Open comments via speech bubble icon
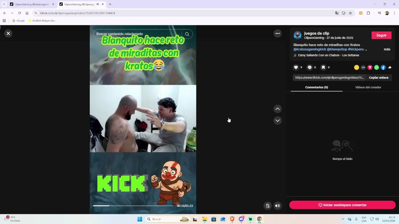The image size is (399, 224). pyautogui.click(x=310, y=67)
